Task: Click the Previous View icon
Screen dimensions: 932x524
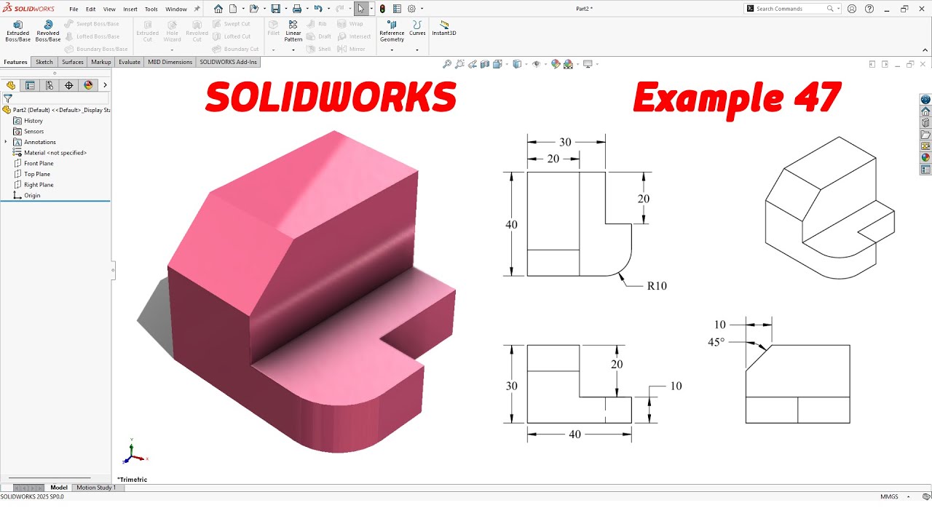Action: click(x=472, y=64)
